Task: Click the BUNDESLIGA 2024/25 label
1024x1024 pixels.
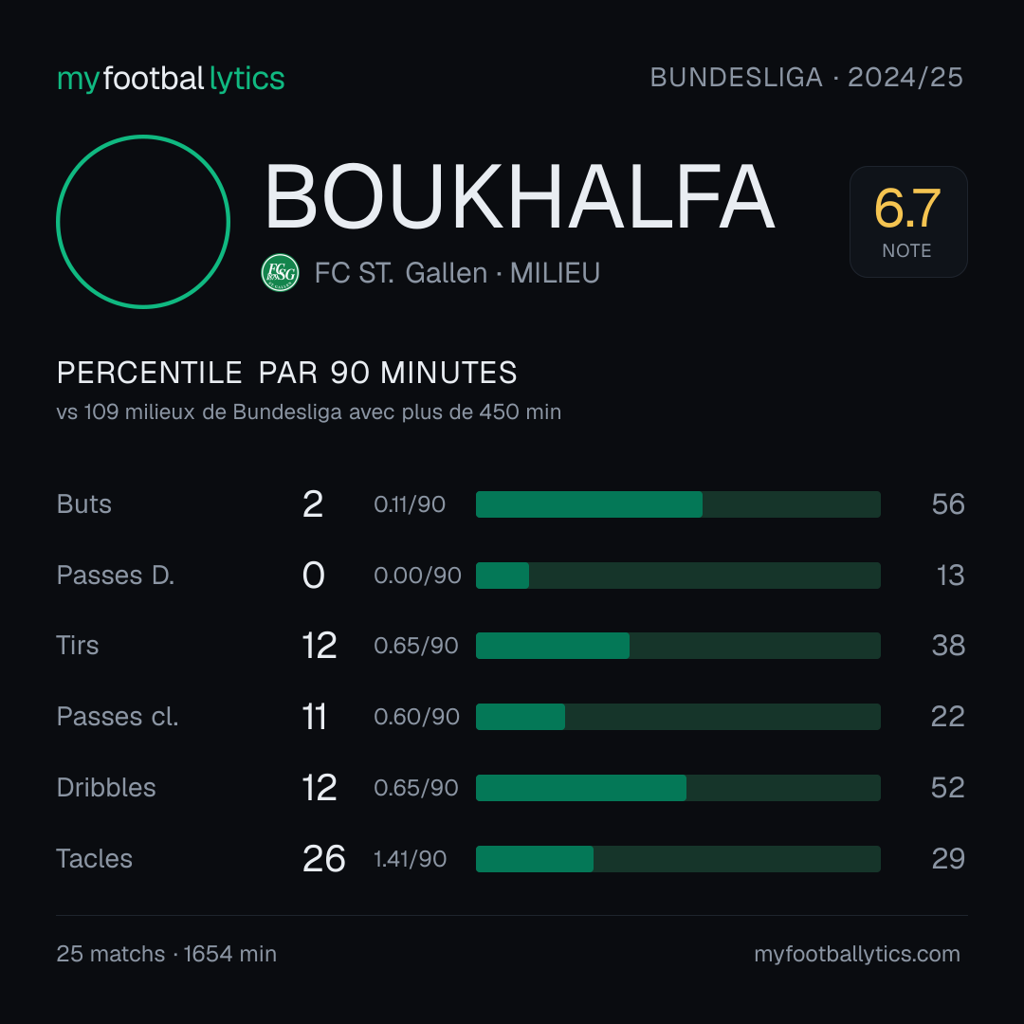Action: 807,78
